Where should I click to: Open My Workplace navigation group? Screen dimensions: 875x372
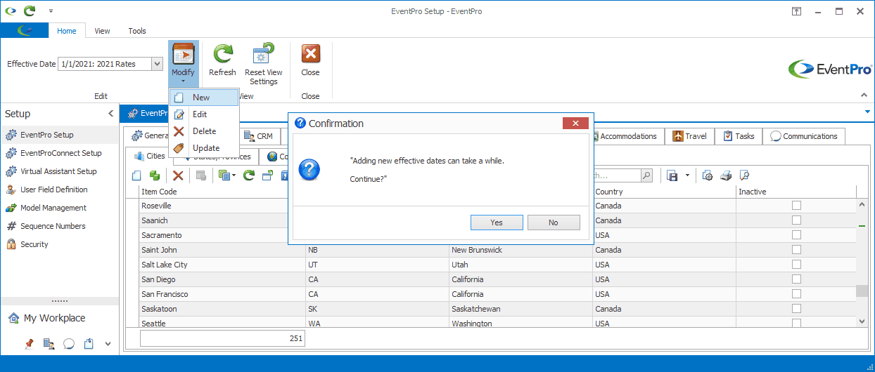pyautogui.click(x=60, y=318)
